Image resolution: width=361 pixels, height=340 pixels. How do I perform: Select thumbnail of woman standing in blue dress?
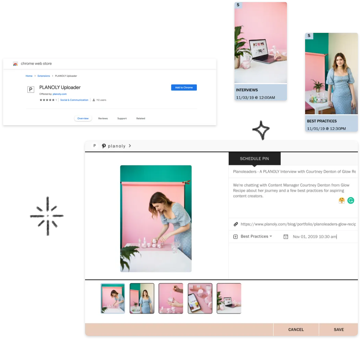pos(142,298)
